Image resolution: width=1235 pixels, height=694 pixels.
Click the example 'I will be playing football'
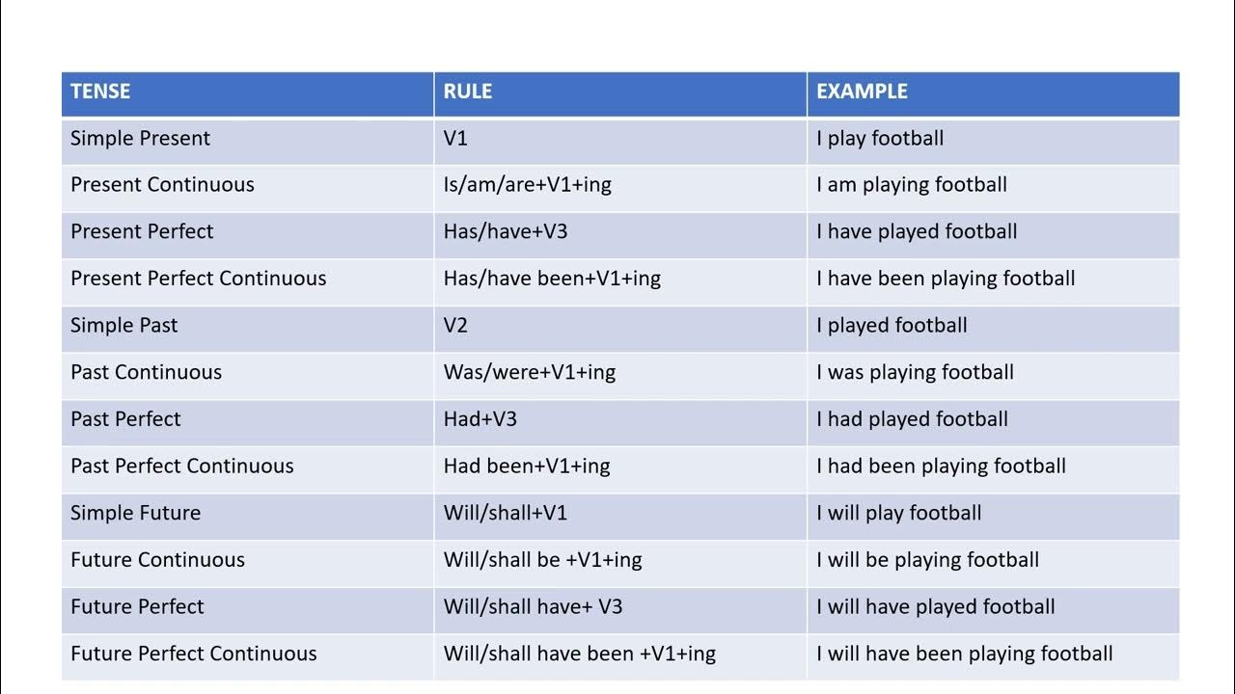(927, 560)
